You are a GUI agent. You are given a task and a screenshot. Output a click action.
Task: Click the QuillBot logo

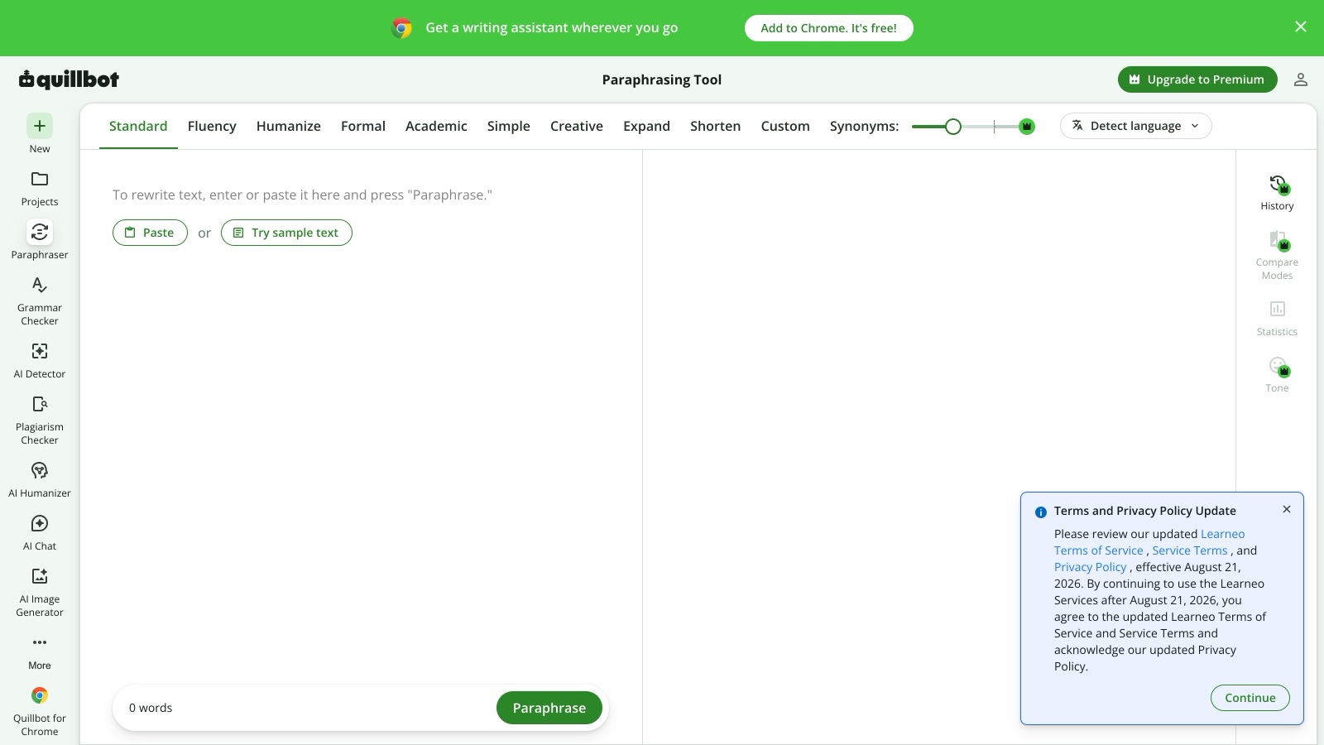pos(69,79)
